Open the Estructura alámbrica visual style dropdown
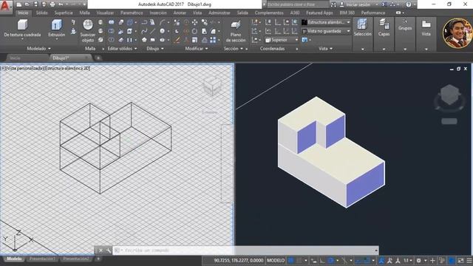The image size is (473, 266). [327, 22]
